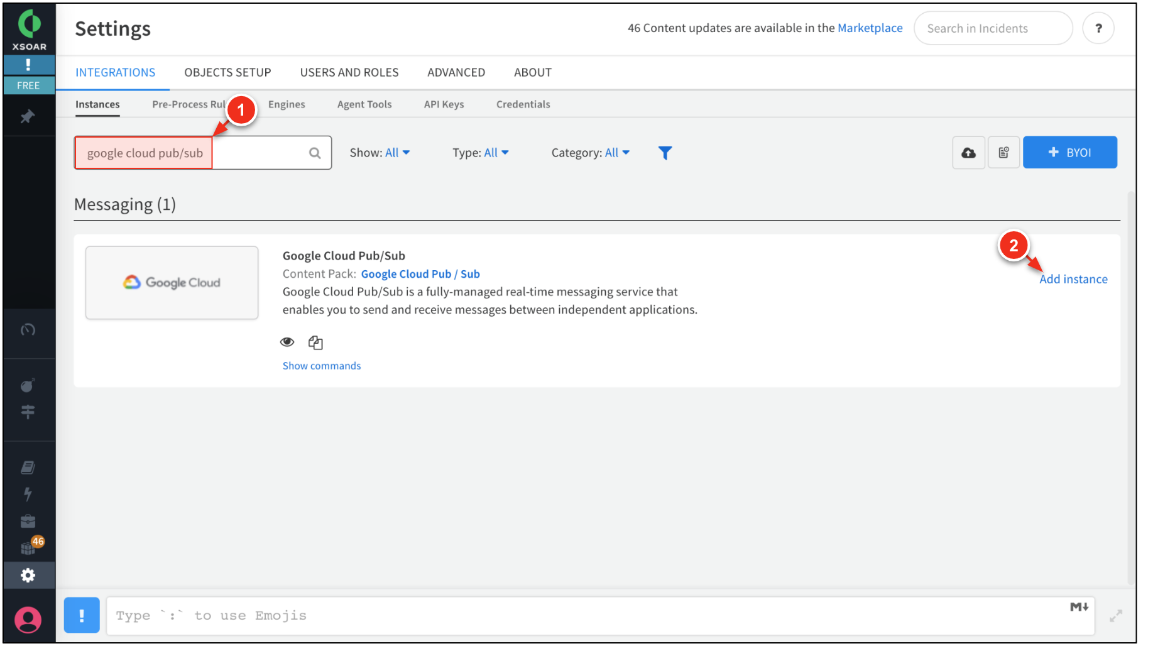Click the cloud upload integration icon
This screenshot has width=1175, height=646.
(968, 153)
